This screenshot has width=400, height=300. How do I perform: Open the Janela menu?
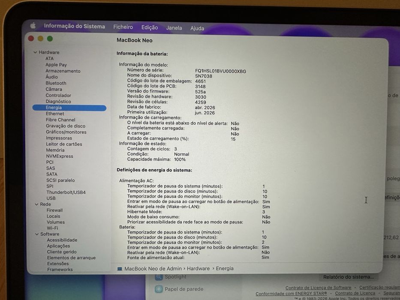174,28
